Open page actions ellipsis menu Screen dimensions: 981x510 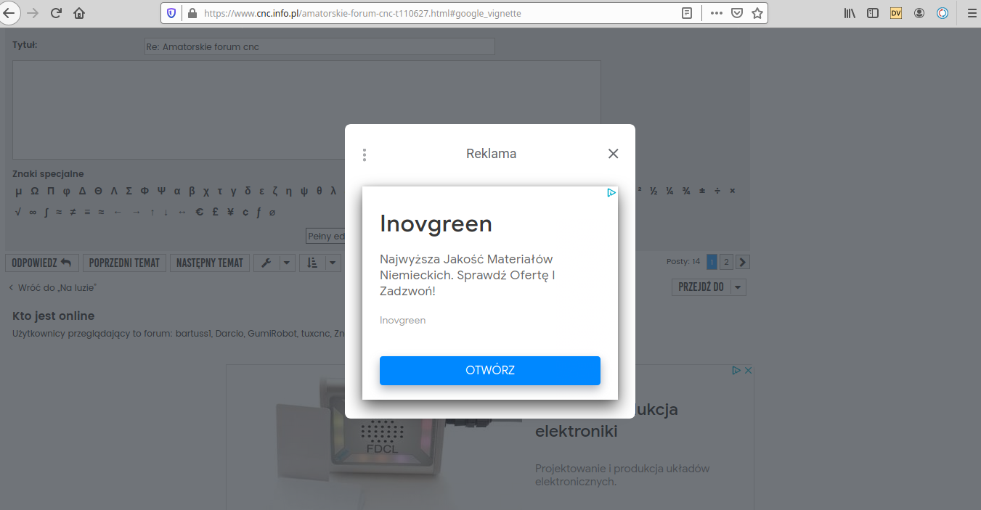click(x=716, y=13)
